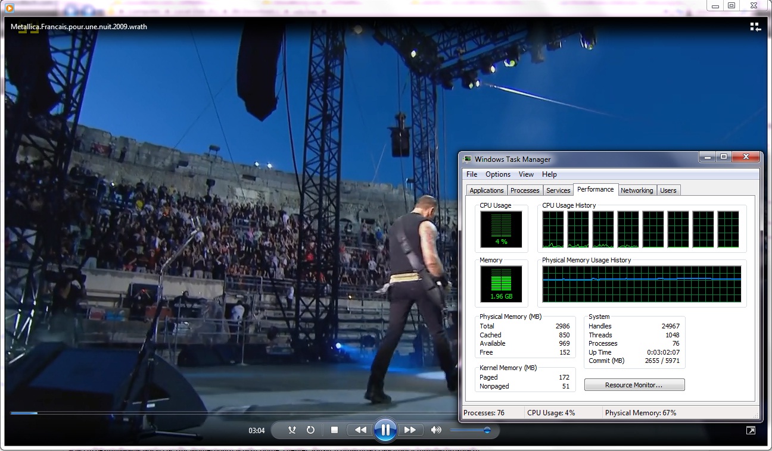Click the Commit value 2655 / 5971
The width and height of the screenshot is (772, 451).
coord(662,361)
